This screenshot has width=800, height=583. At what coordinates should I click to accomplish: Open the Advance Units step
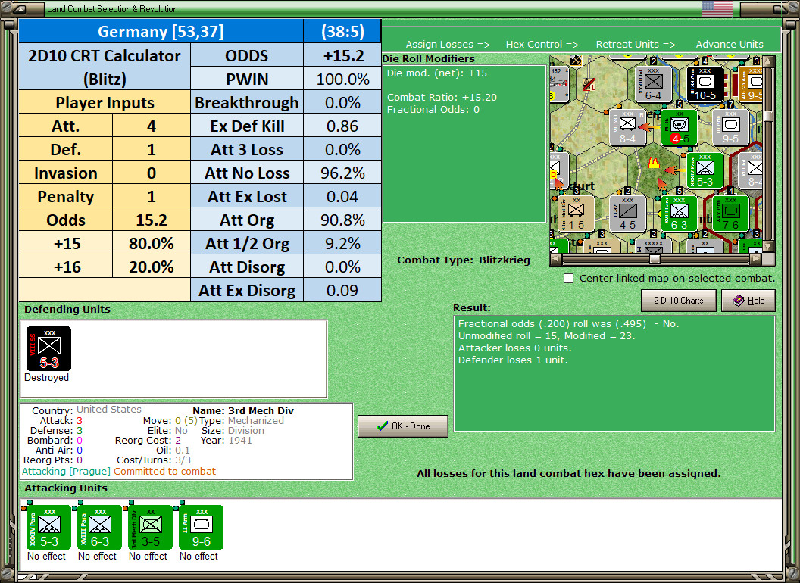pyautogui.click(x=730, y=45)
